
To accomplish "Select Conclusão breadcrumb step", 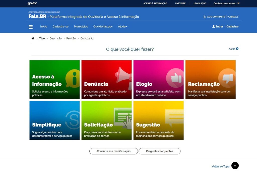I will click(87, 39).
